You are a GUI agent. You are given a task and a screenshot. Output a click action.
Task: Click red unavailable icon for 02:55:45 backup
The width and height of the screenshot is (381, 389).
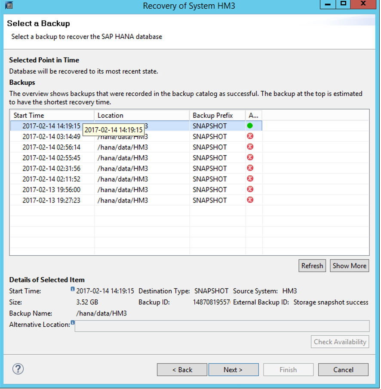tap(250, 157)
